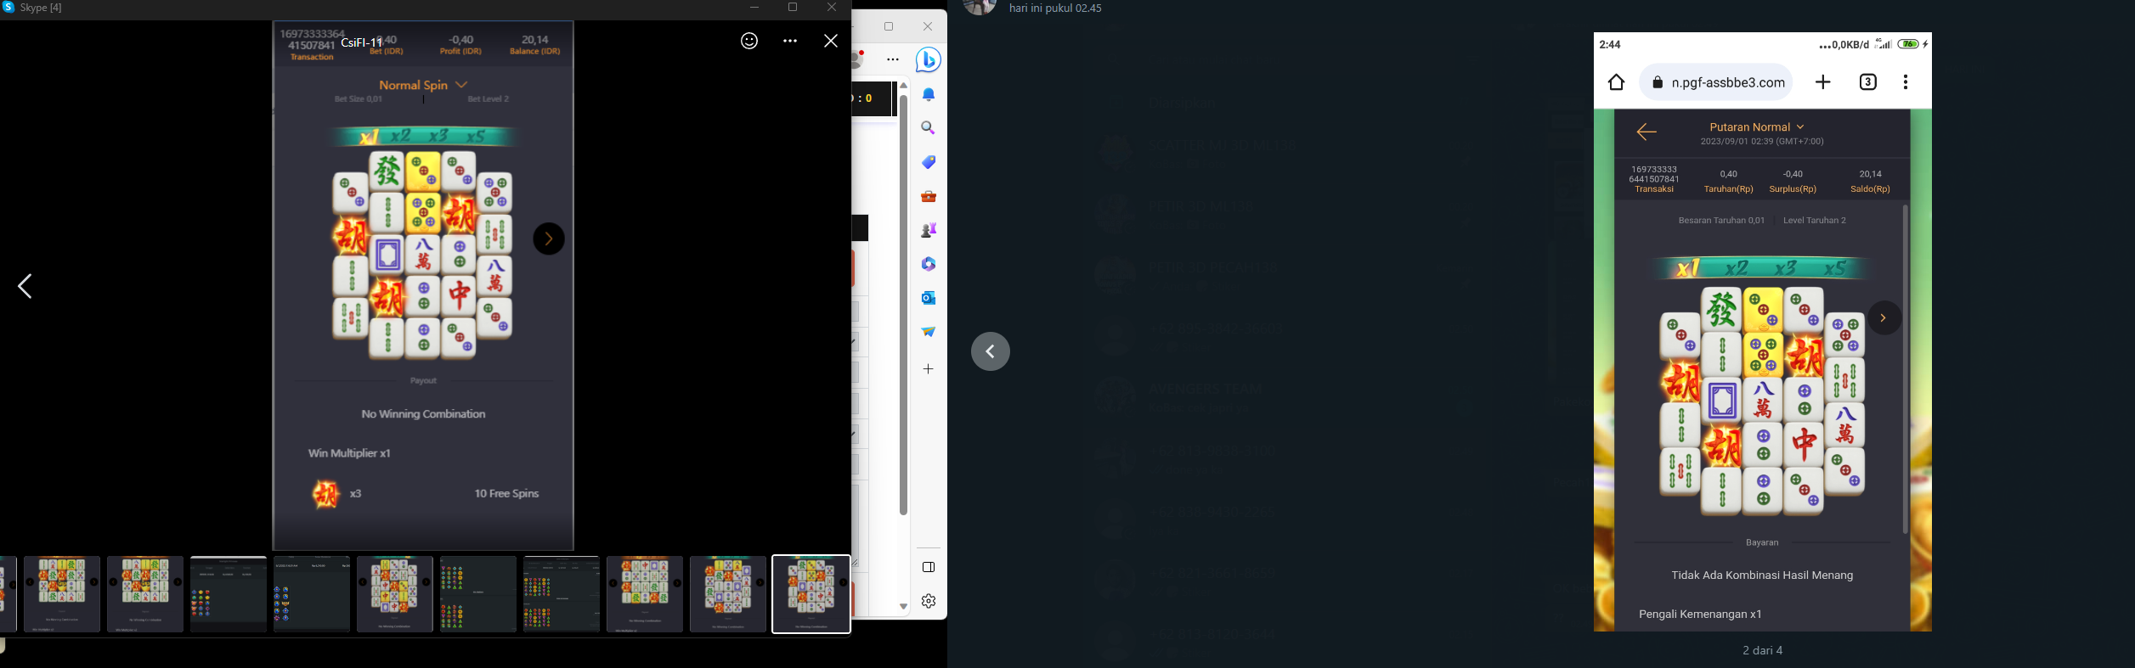Open notifications bell in the Edge sidebar

click(929, 94)
